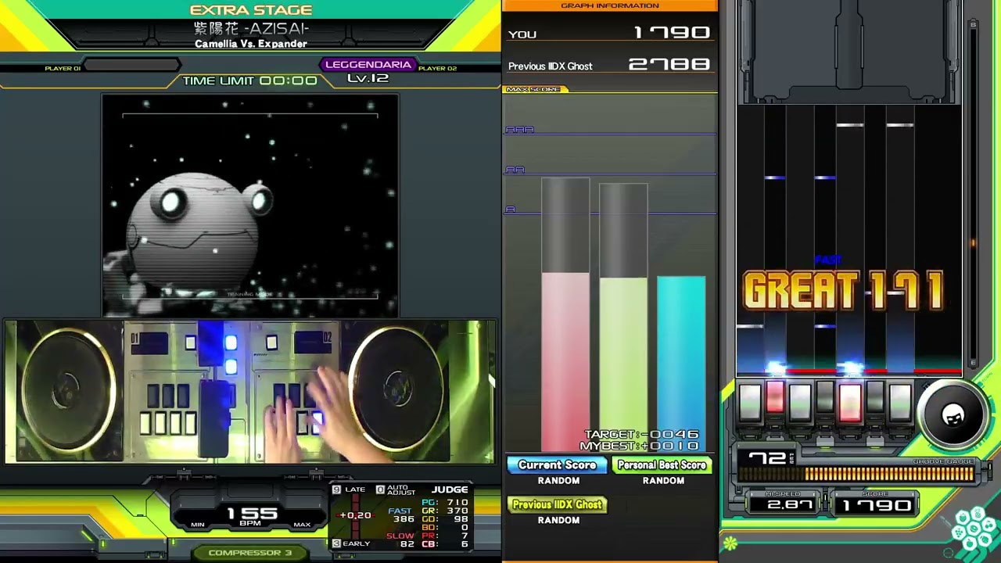Click the green Personal Best graph bar
1001x563 pixels.
click(x=623, y=364)
